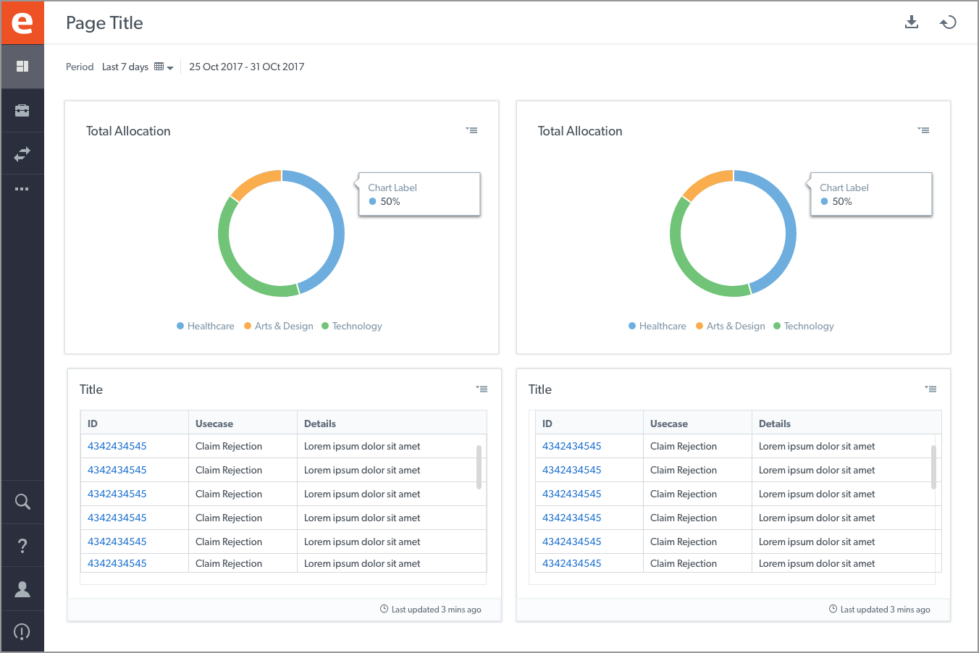
Task: Click the download icon in the header
Action: pos(912,22)
